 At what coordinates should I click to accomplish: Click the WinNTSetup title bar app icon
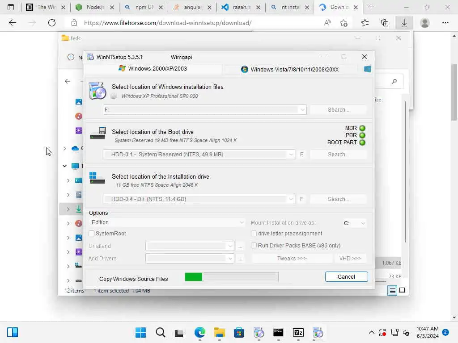pos(90,57)
